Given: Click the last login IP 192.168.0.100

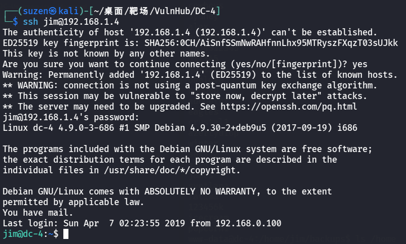Looking at the screenshot, I should pos(248,223).
